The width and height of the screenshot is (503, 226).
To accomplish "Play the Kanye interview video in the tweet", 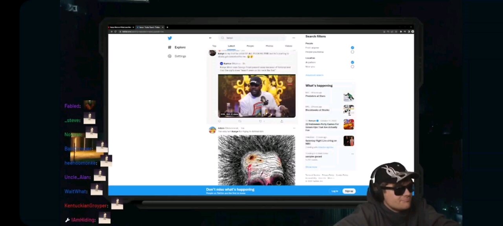I will (x=257, y=96).
